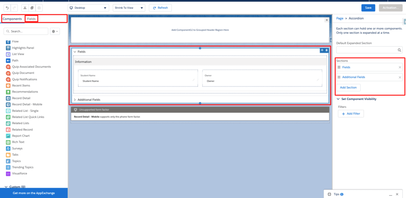Select the Visualforce component icon
This screenshot has width=406, height=198.
coord(8,173)
